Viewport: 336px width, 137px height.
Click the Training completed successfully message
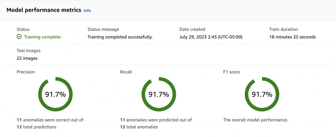pos(120,37)
